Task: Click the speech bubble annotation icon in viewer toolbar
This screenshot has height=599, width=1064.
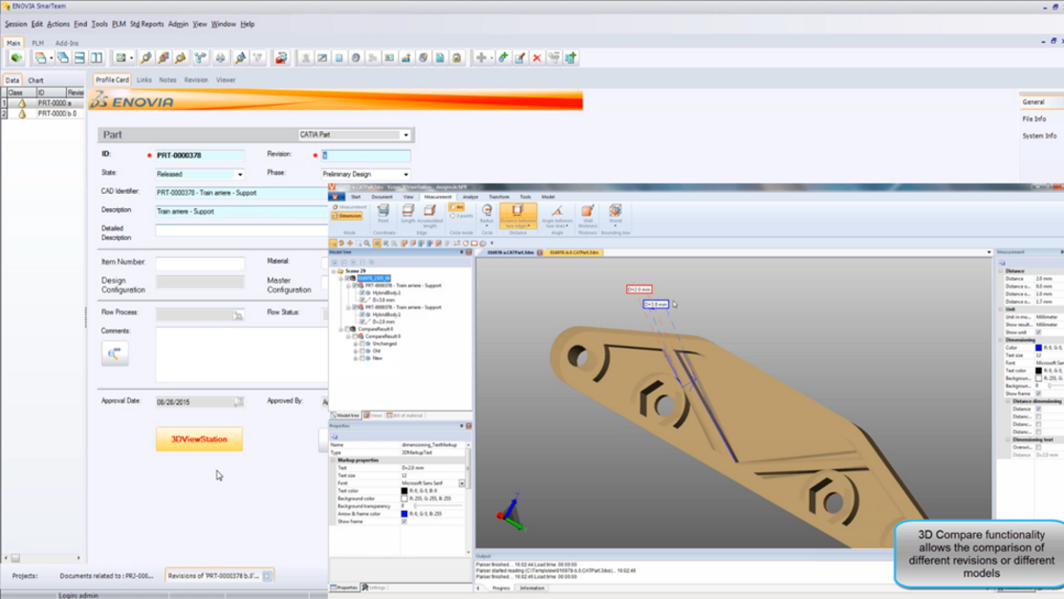Action: (483, 243)
